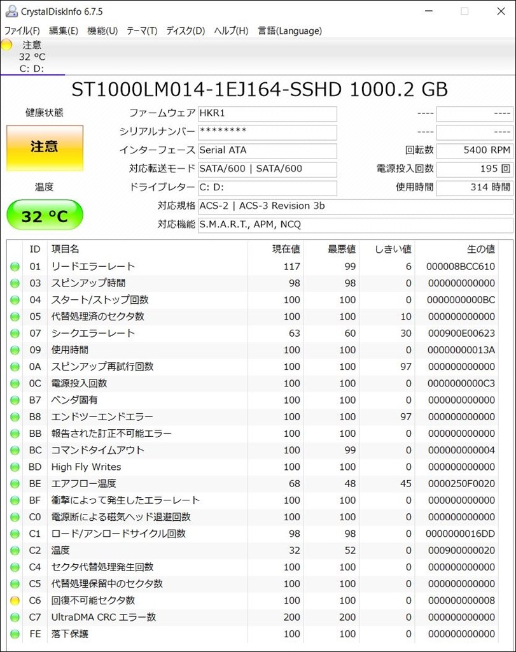Click status dot for ロード/アンロードサイクル回数 row
Image resolution: width=516 pixels, height=652 pixels.
tap(15, 534)
